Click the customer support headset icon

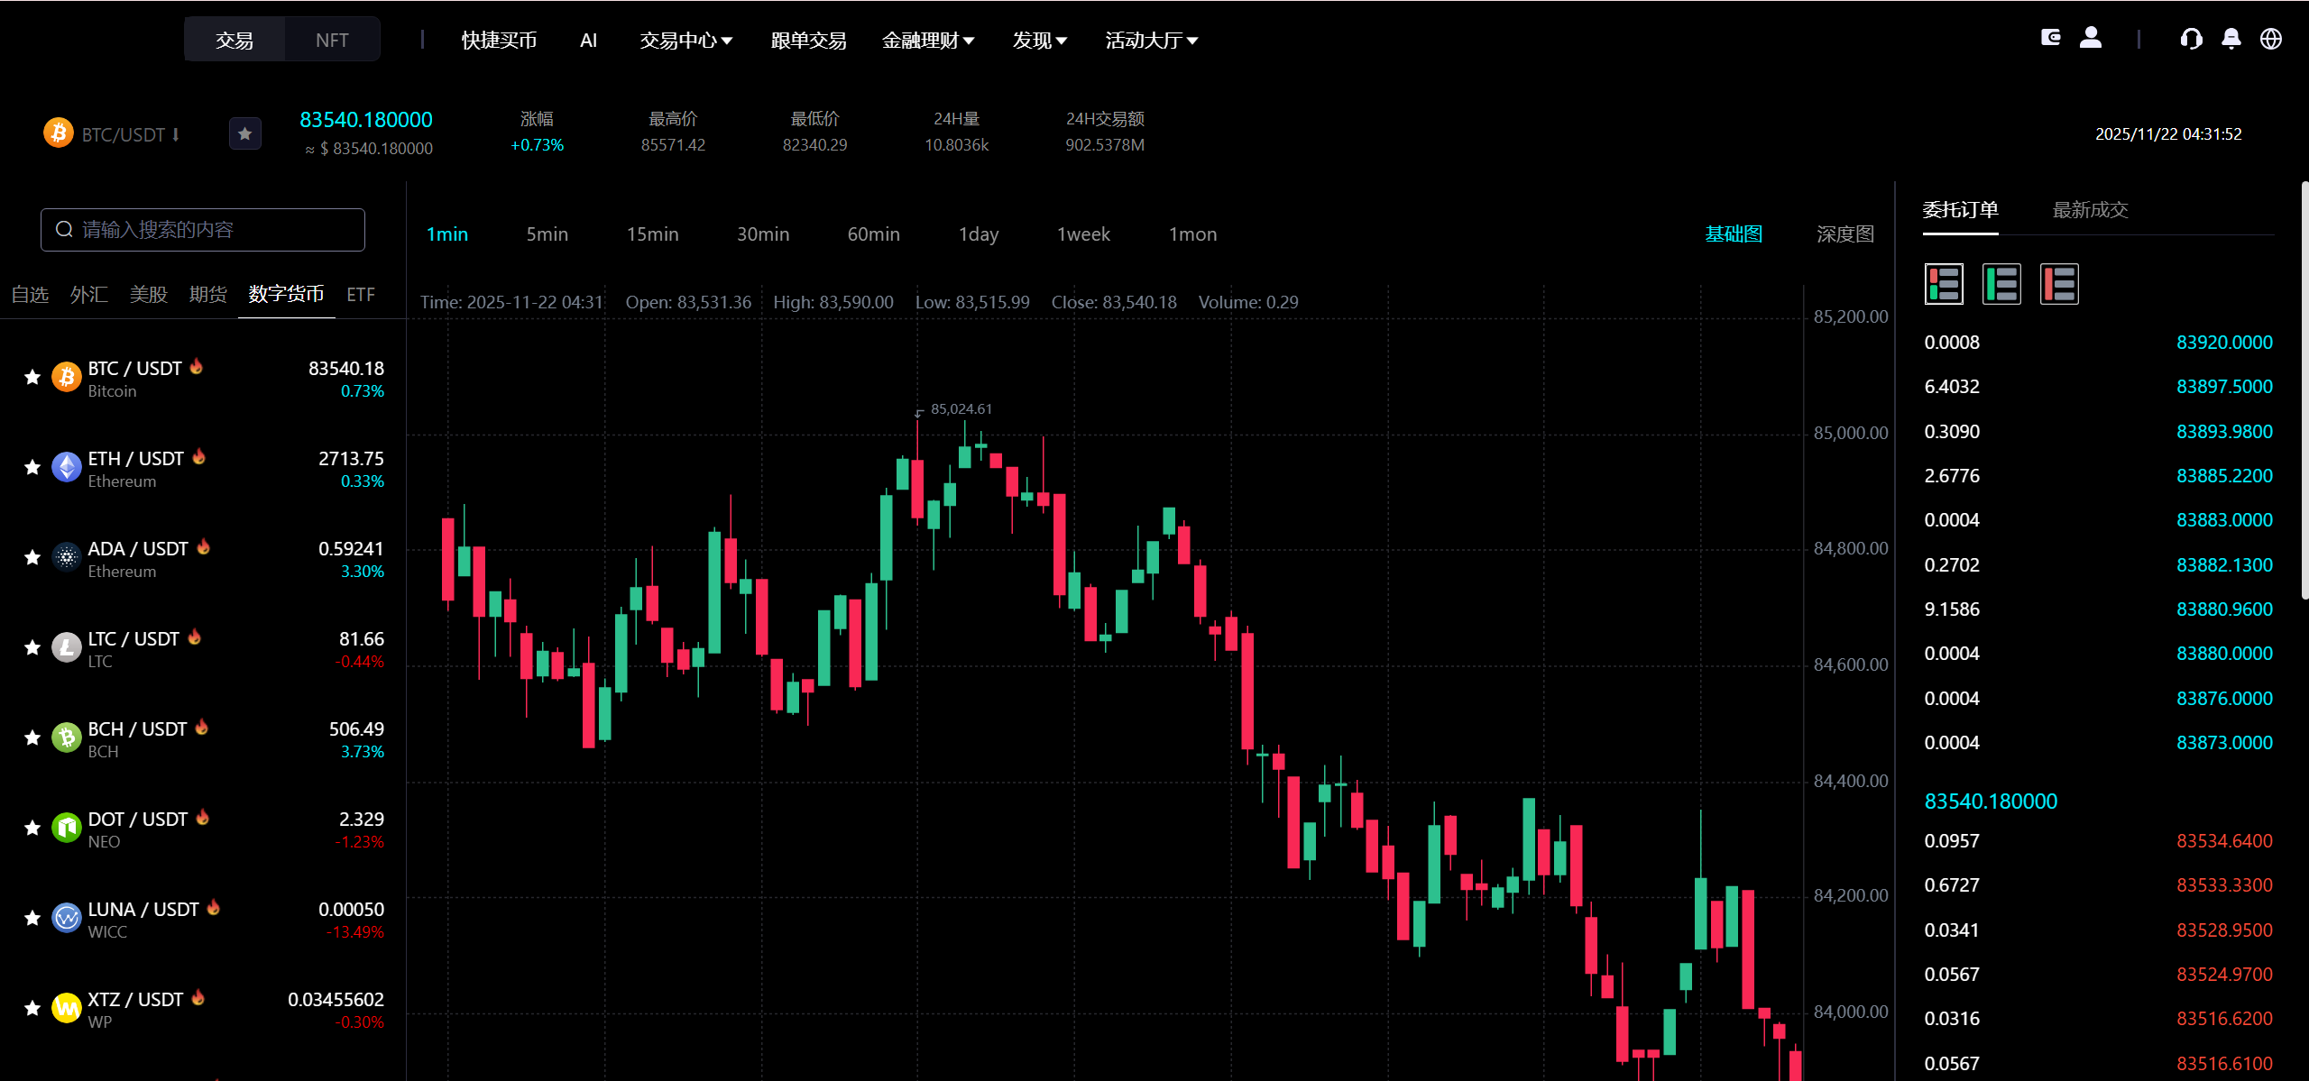pyautogui.click(x=2191, y=39)
